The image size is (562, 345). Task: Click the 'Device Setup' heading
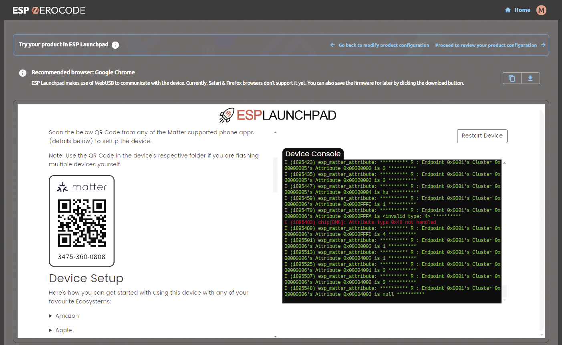tap(86, 278)
